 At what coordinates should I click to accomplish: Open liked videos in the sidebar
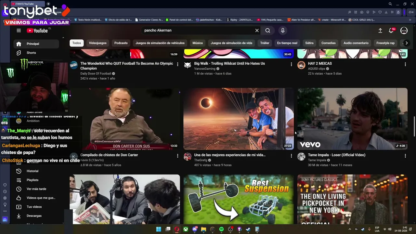click(x=36, y=198)
